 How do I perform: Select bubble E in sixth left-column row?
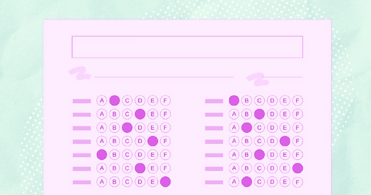153,168
